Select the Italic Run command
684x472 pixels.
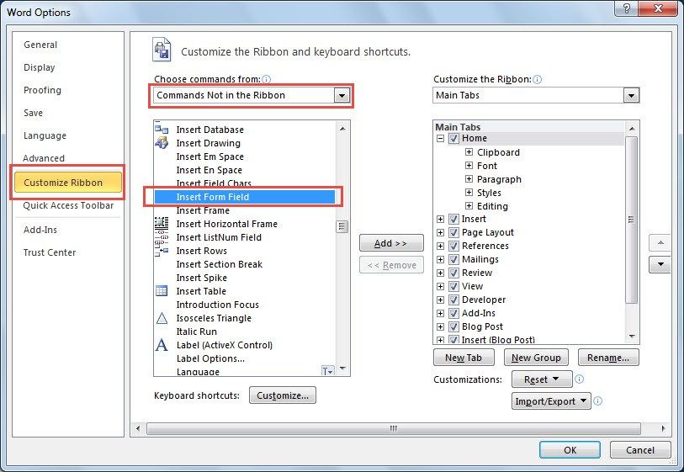(245, 331)
